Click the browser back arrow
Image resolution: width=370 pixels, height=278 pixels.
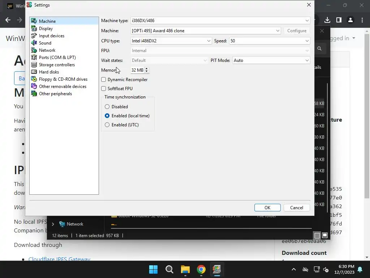[x=8, y=20]
